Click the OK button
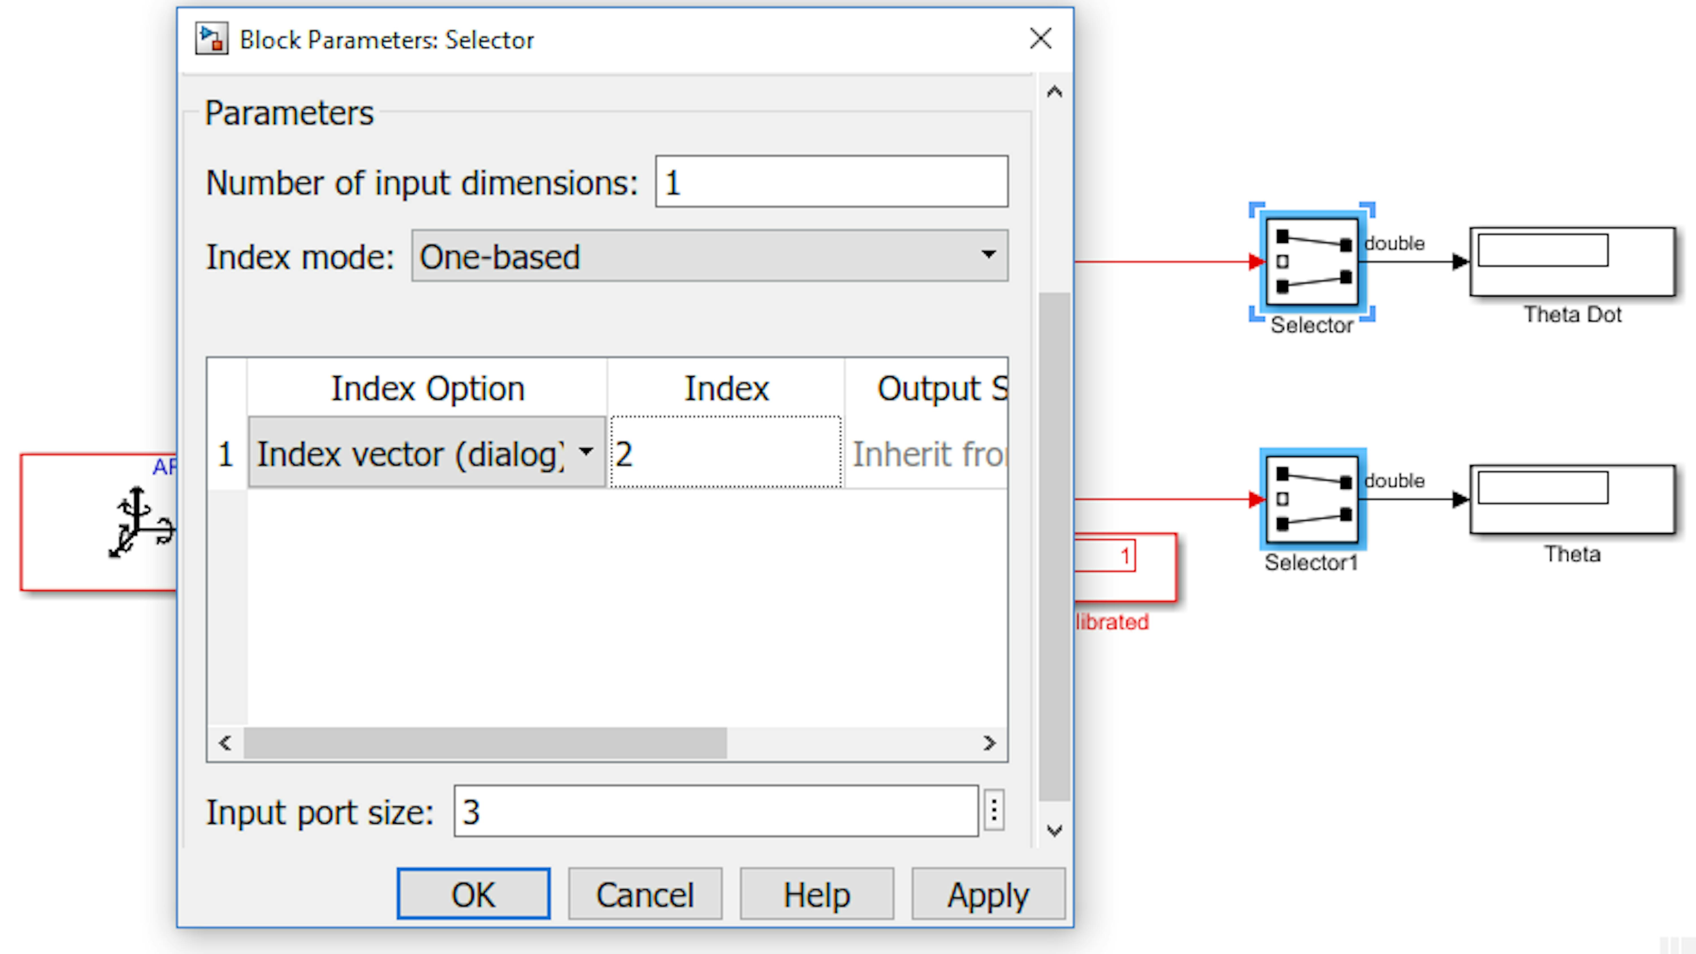 [x=473, y=894]
